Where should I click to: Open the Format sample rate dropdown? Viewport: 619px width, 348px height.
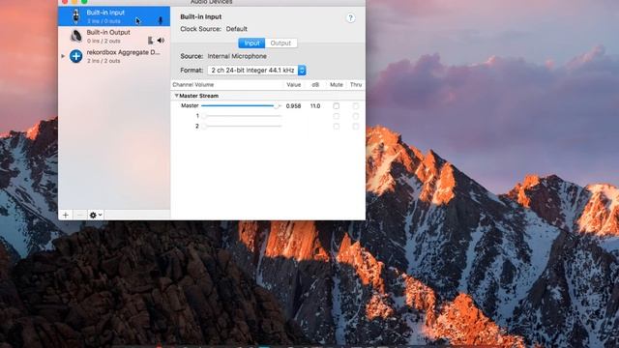coord(257,71)
